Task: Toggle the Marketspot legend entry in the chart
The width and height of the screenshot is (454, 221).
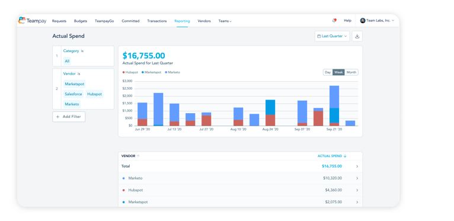Action: pos(151,72)
